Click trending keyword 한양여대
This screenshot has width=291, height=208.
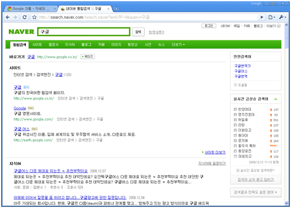click(245, 109)
